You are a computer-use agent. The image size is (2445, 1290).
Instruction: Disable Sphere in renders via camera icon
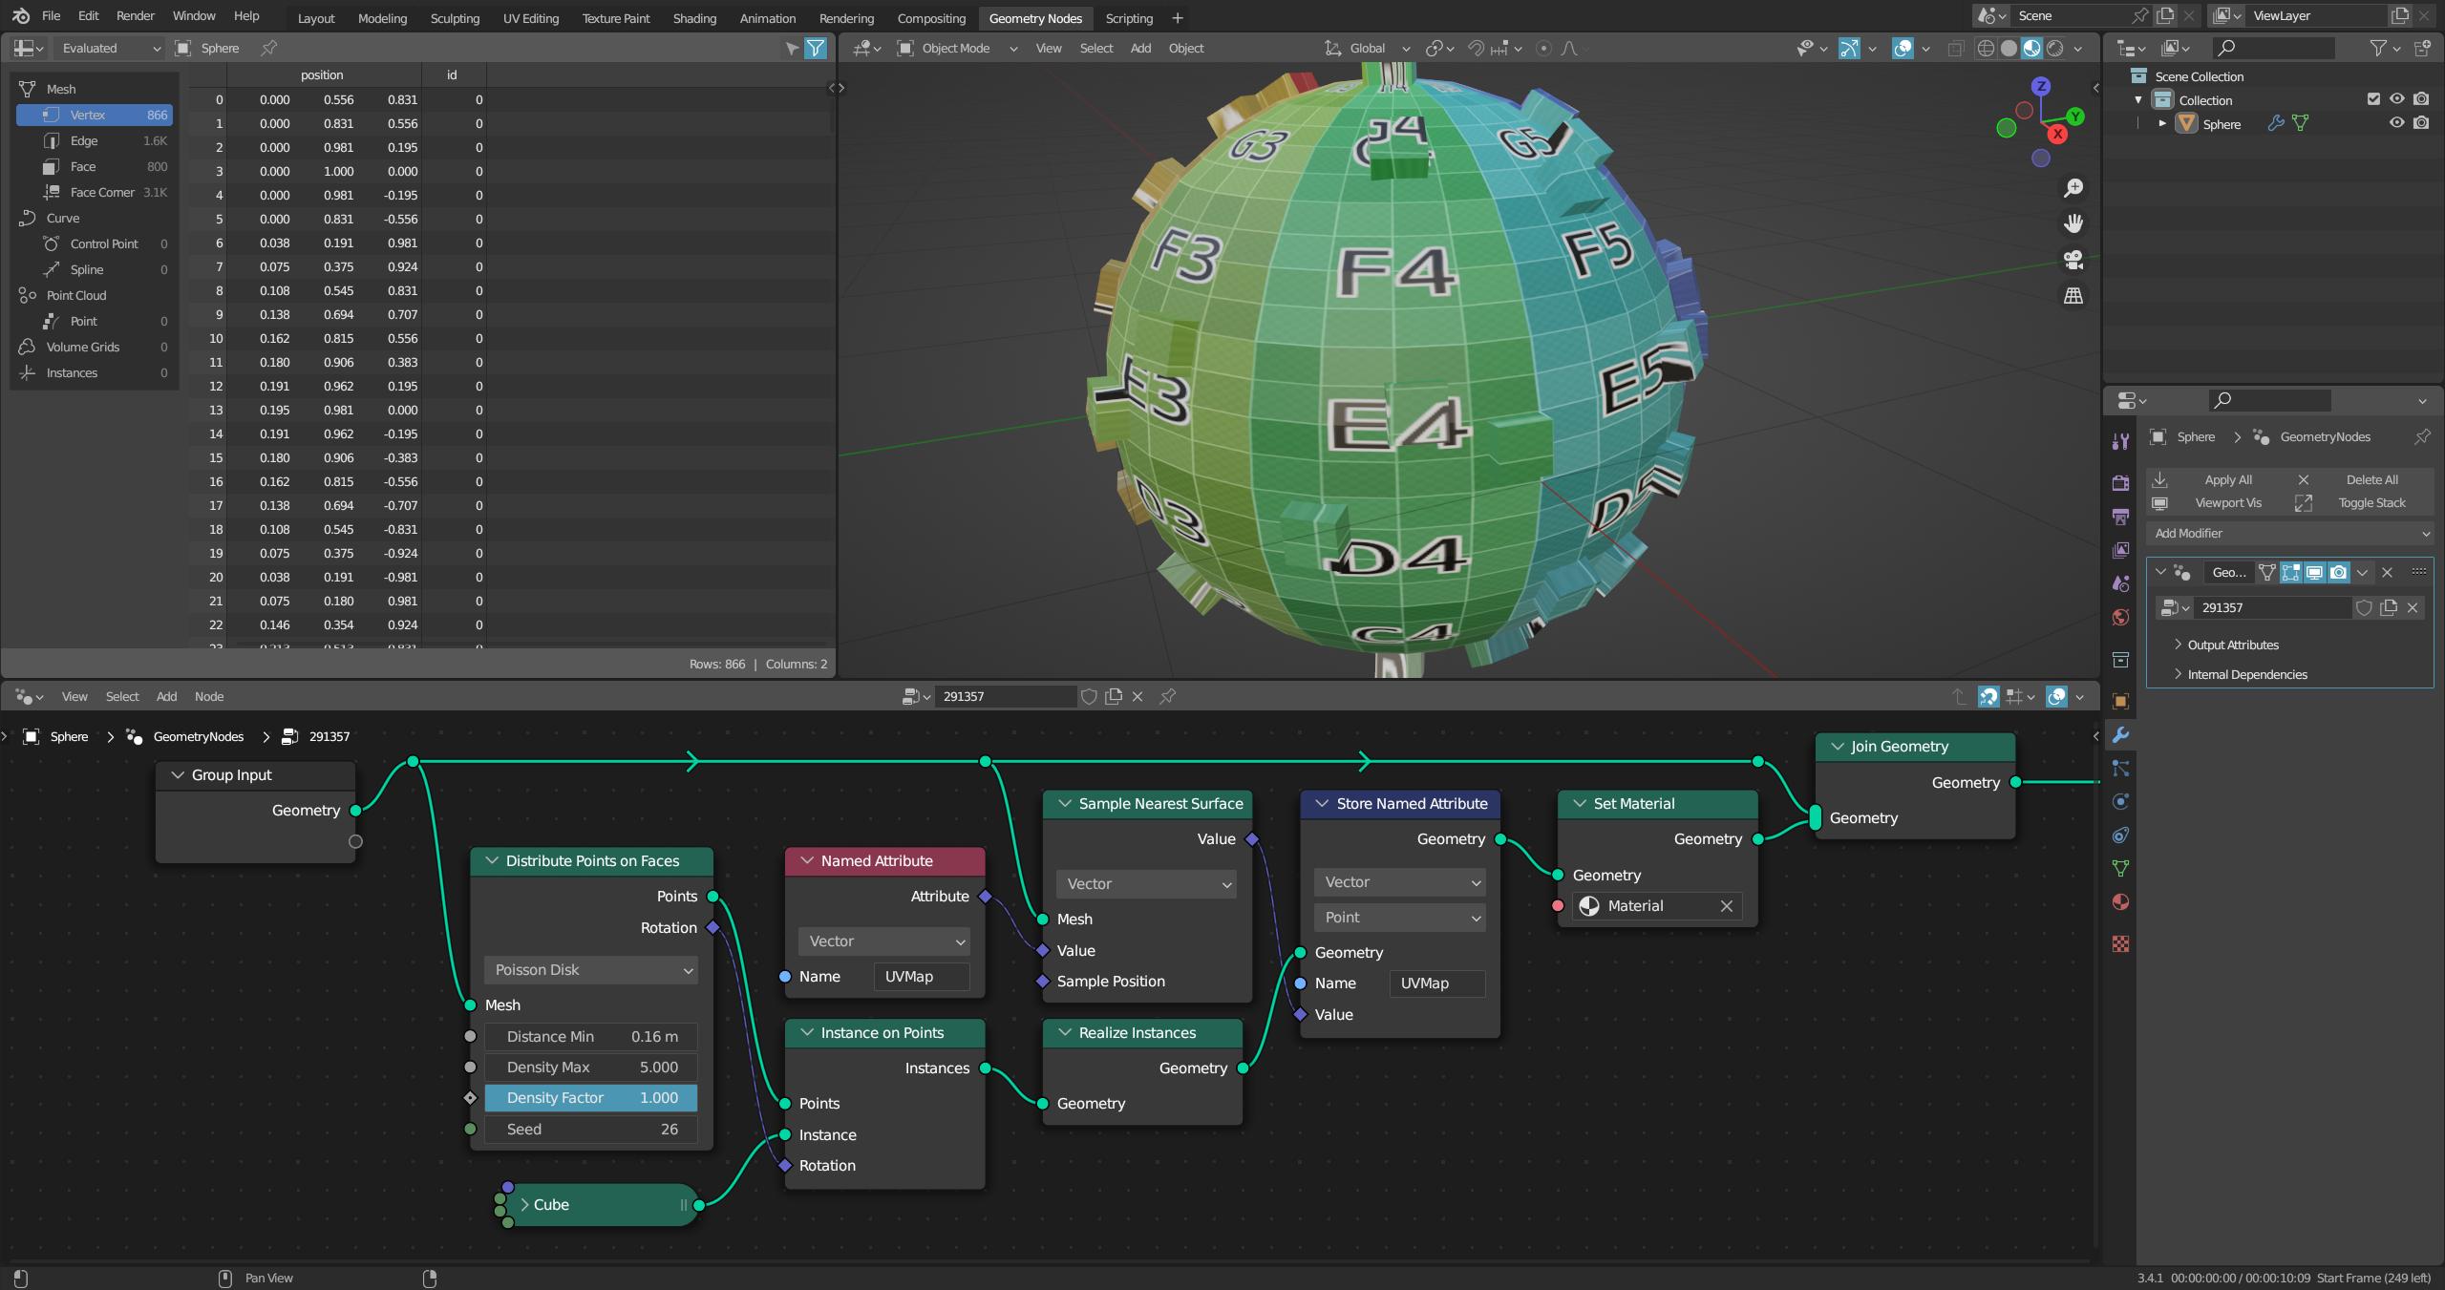click(2421, 123)
